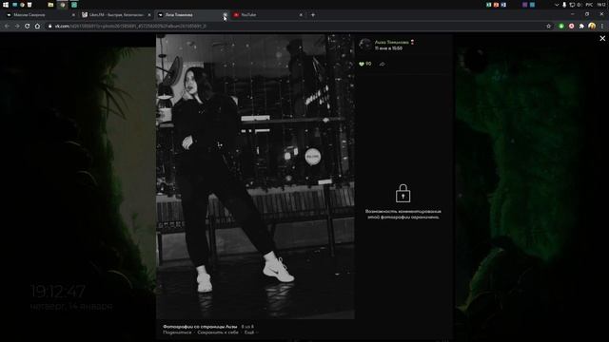This screenshot has height=342, width=609.
Task: Open browser home page
Action: point(37,26)
